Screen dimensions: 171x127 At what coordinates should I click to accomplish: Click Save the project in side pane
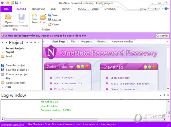point(13,65)
